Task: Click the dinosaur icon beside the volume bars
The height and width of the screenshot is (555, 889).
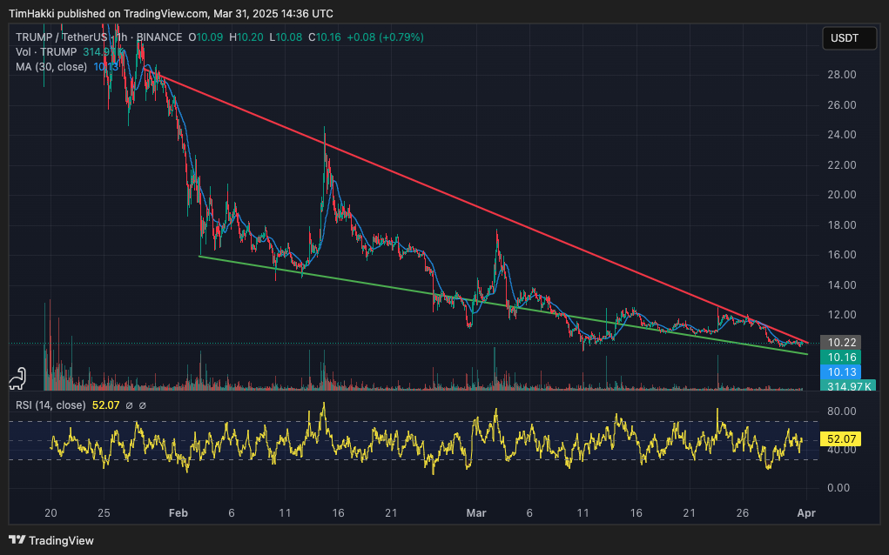Action: click(x=17, y=379)
